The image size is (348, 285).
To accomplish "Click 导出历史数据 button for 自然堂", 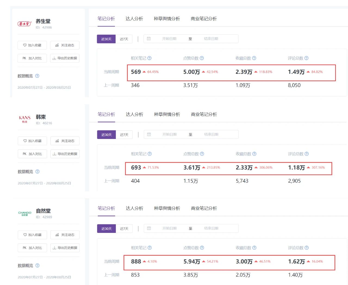I will pos(65,248).
